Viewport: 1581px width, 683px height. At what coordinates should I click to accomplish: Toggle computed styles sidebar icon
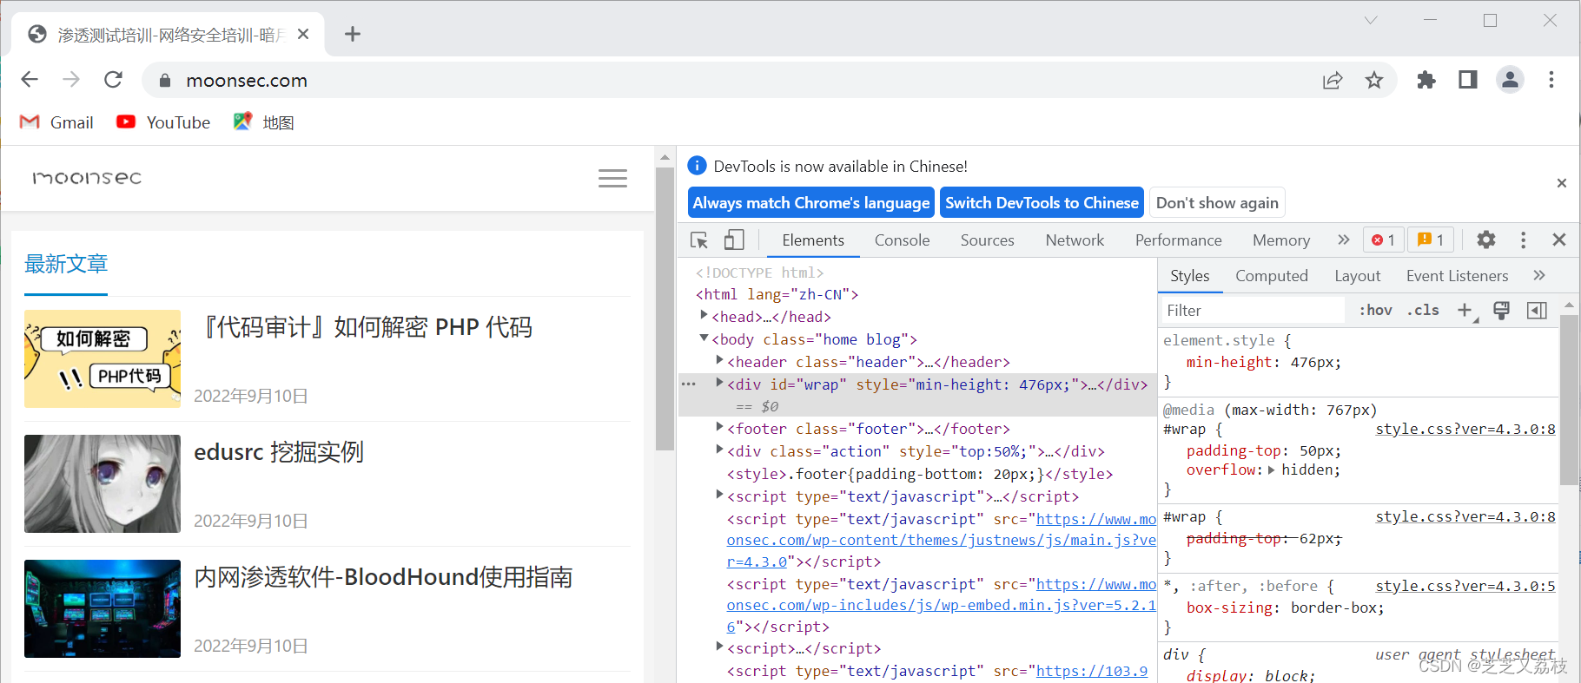1537,310
